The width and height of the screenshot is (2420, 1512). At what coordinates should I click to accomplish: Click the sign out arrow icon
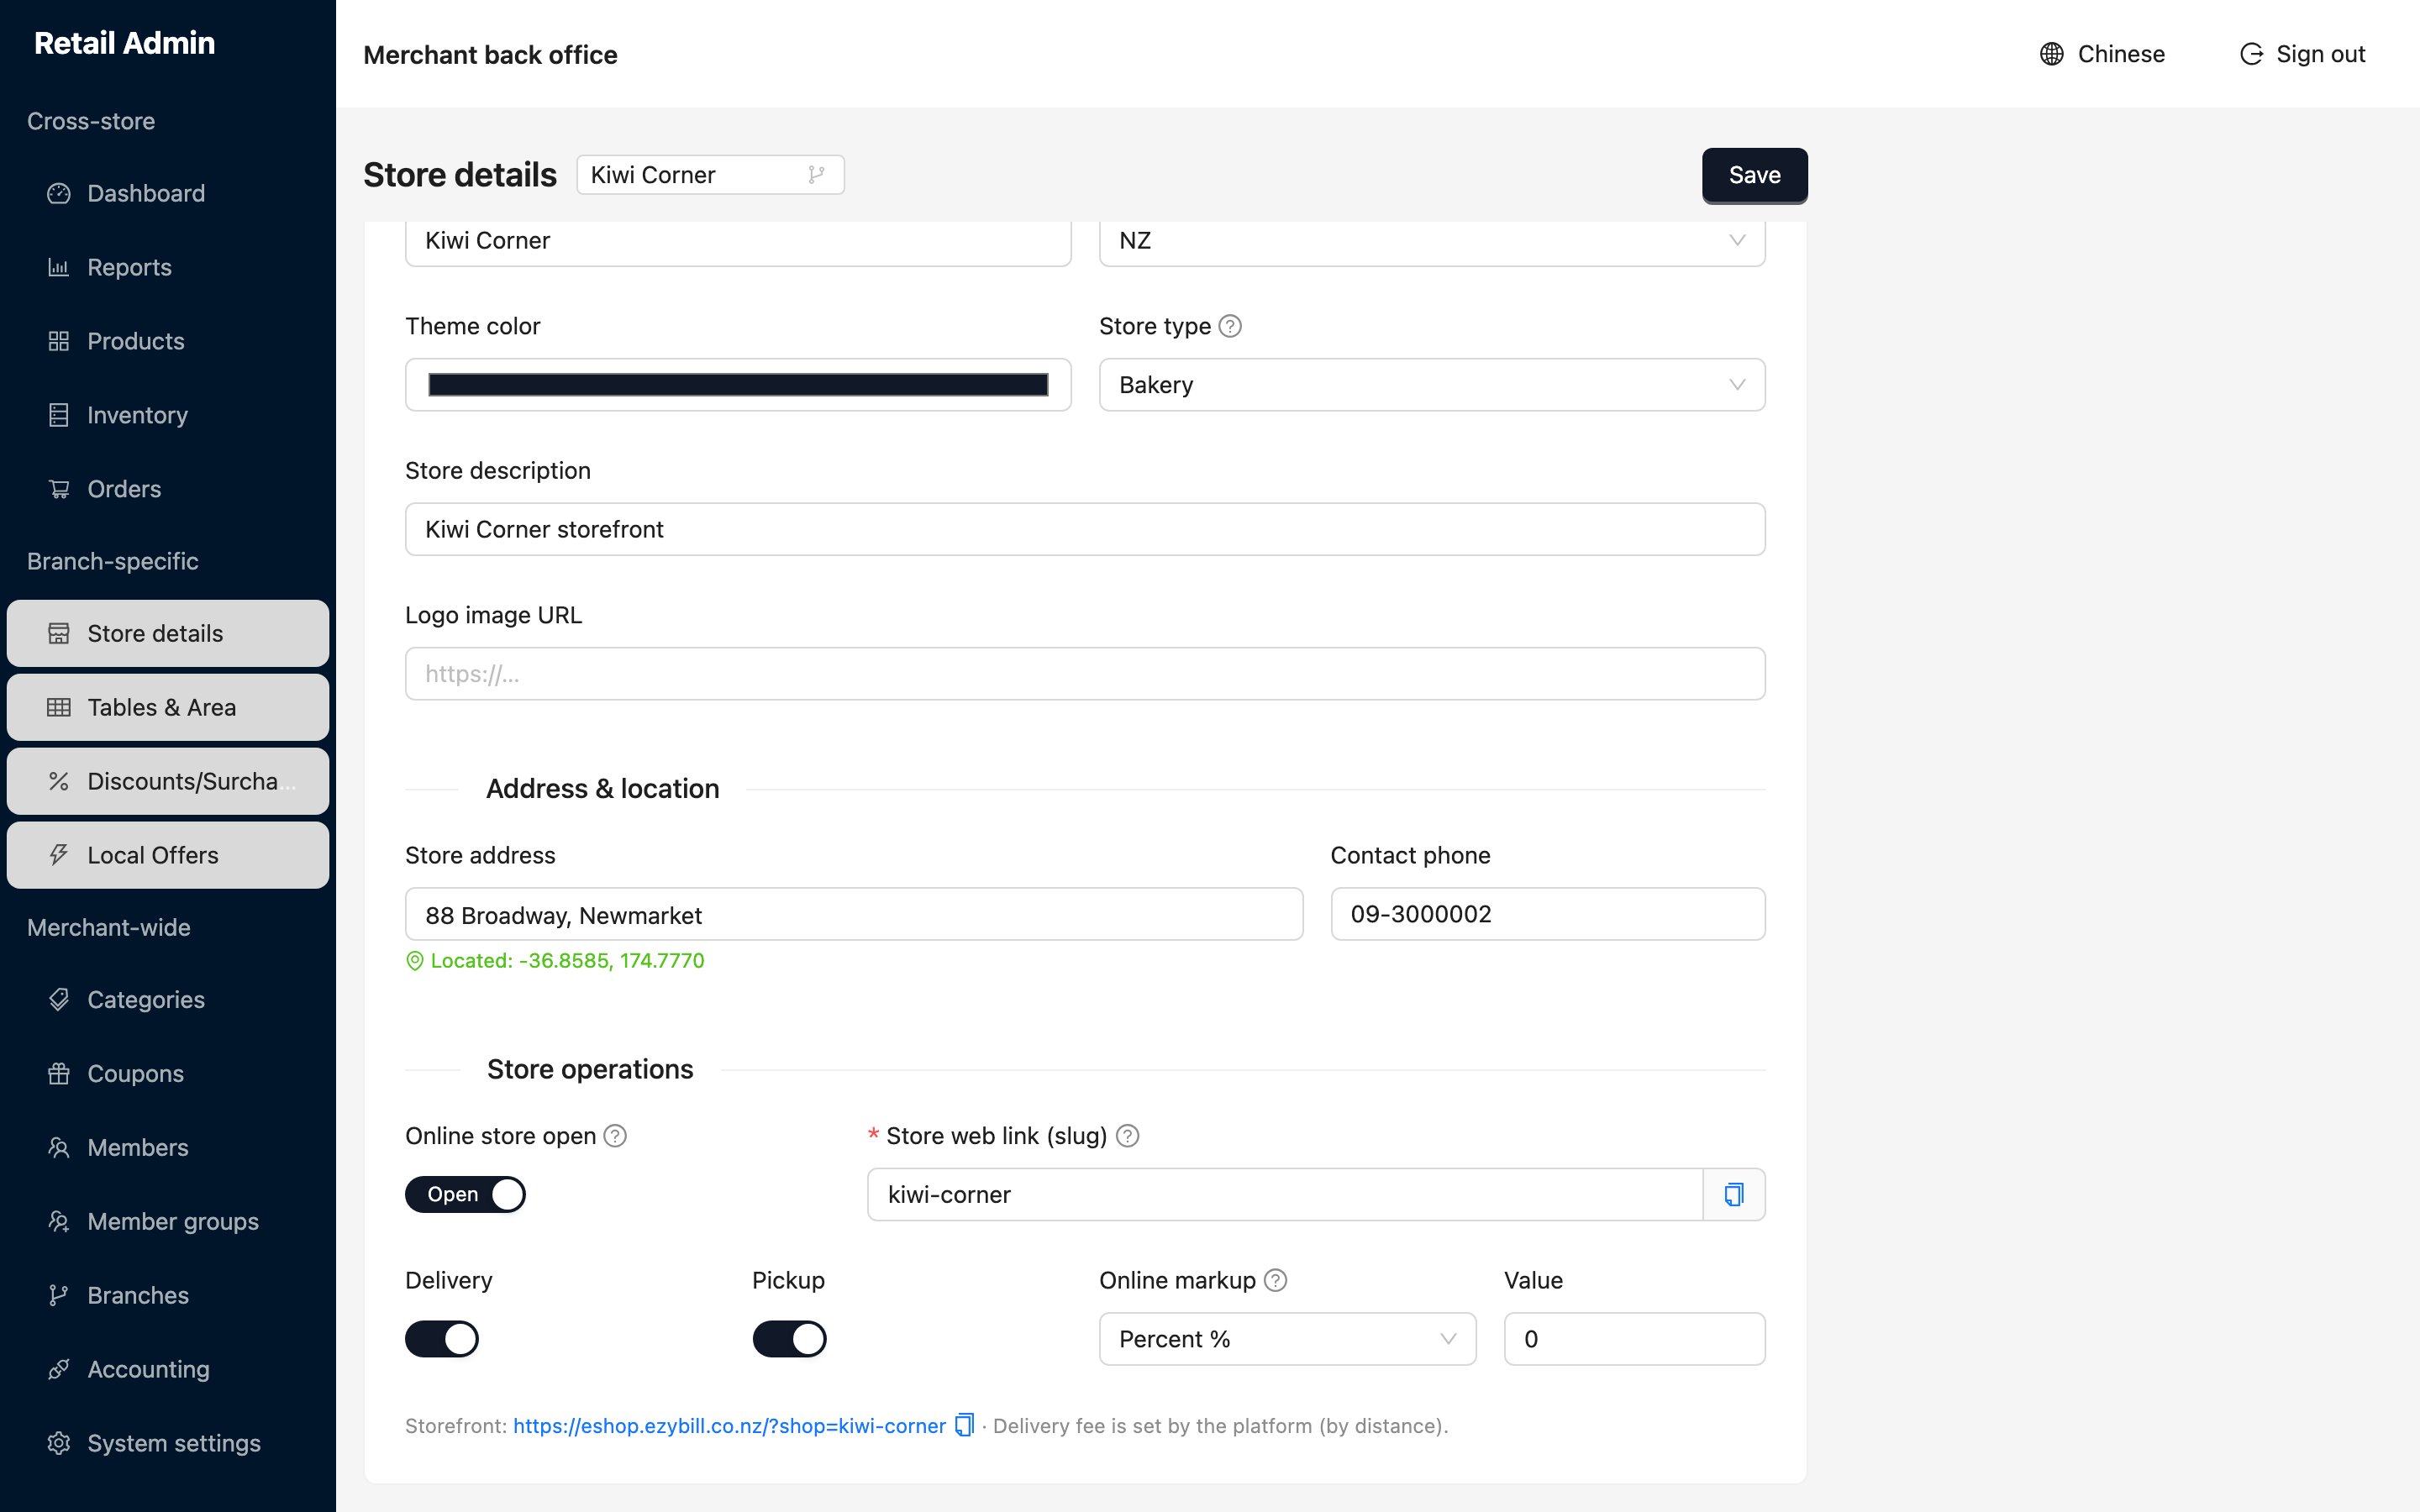tap(2251, 54)
